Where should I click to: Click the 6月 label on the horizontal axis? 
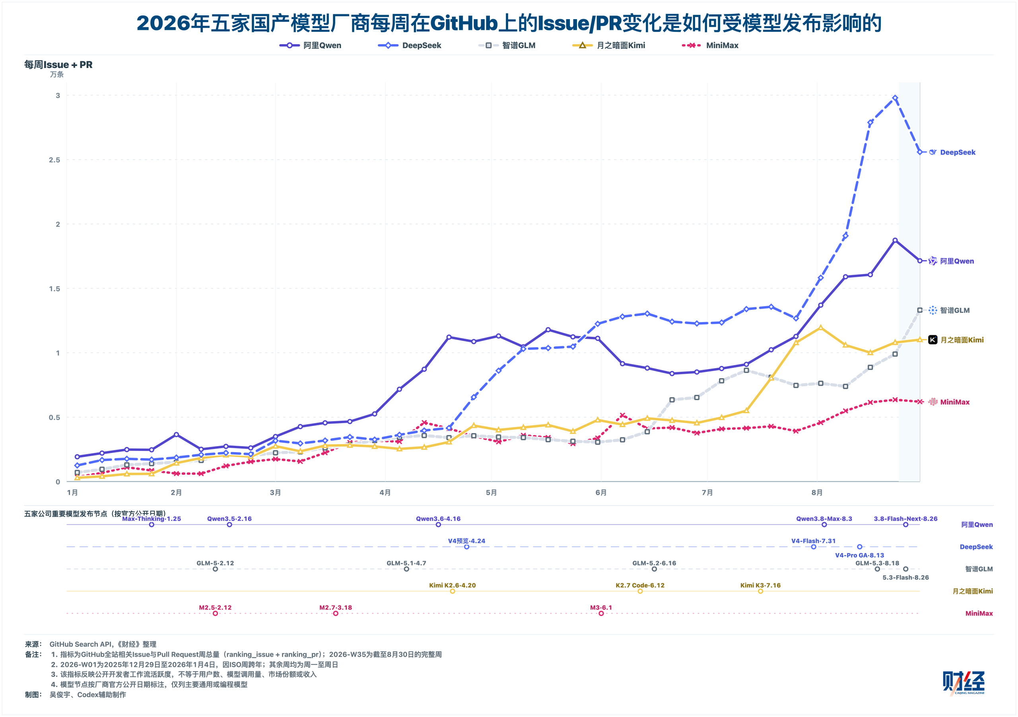(601, 492)
